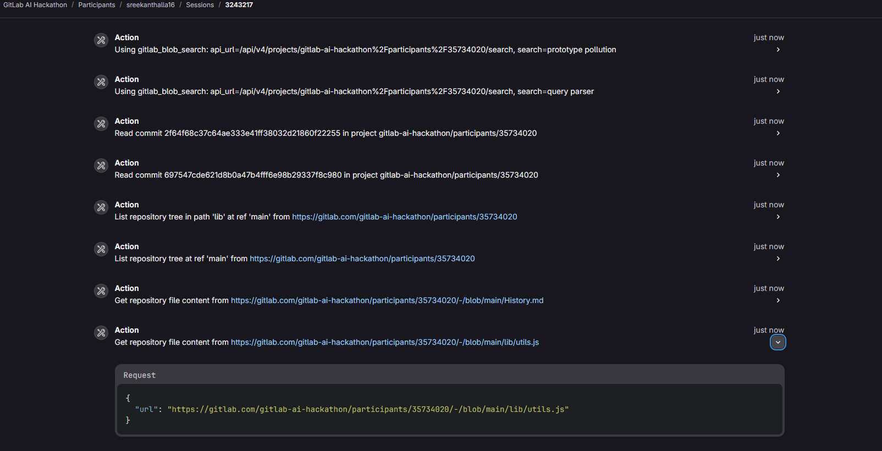Viewport: 882px width, 451px height.
Task: Click the query parser search action text
Action: [354, 91]
